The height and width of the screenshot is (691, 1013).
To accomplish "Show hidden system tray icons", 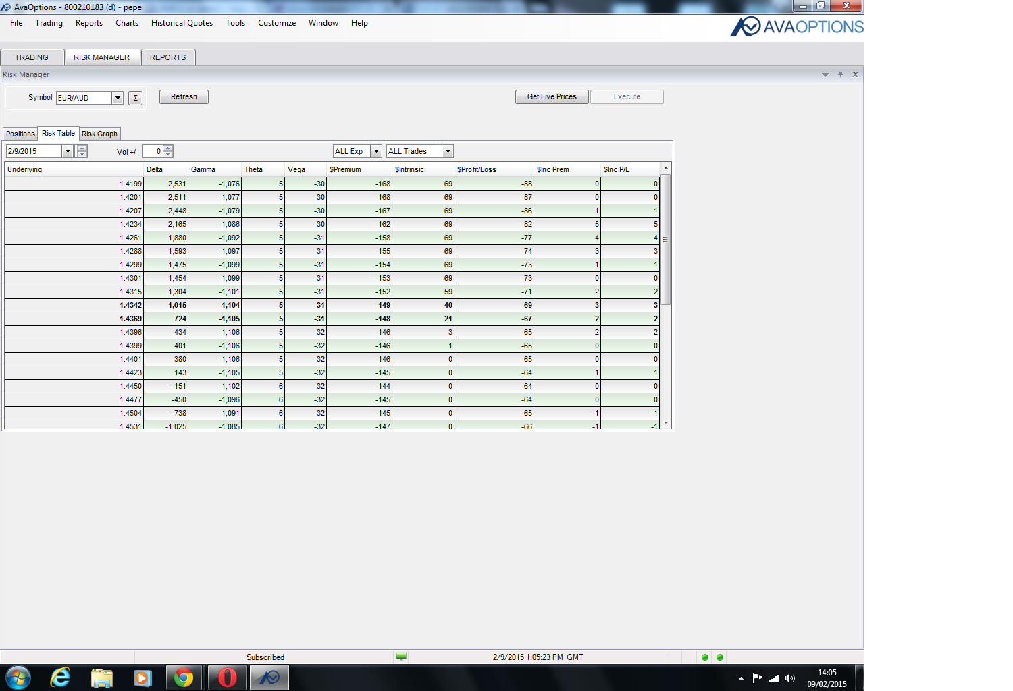I will click(741, 678).
